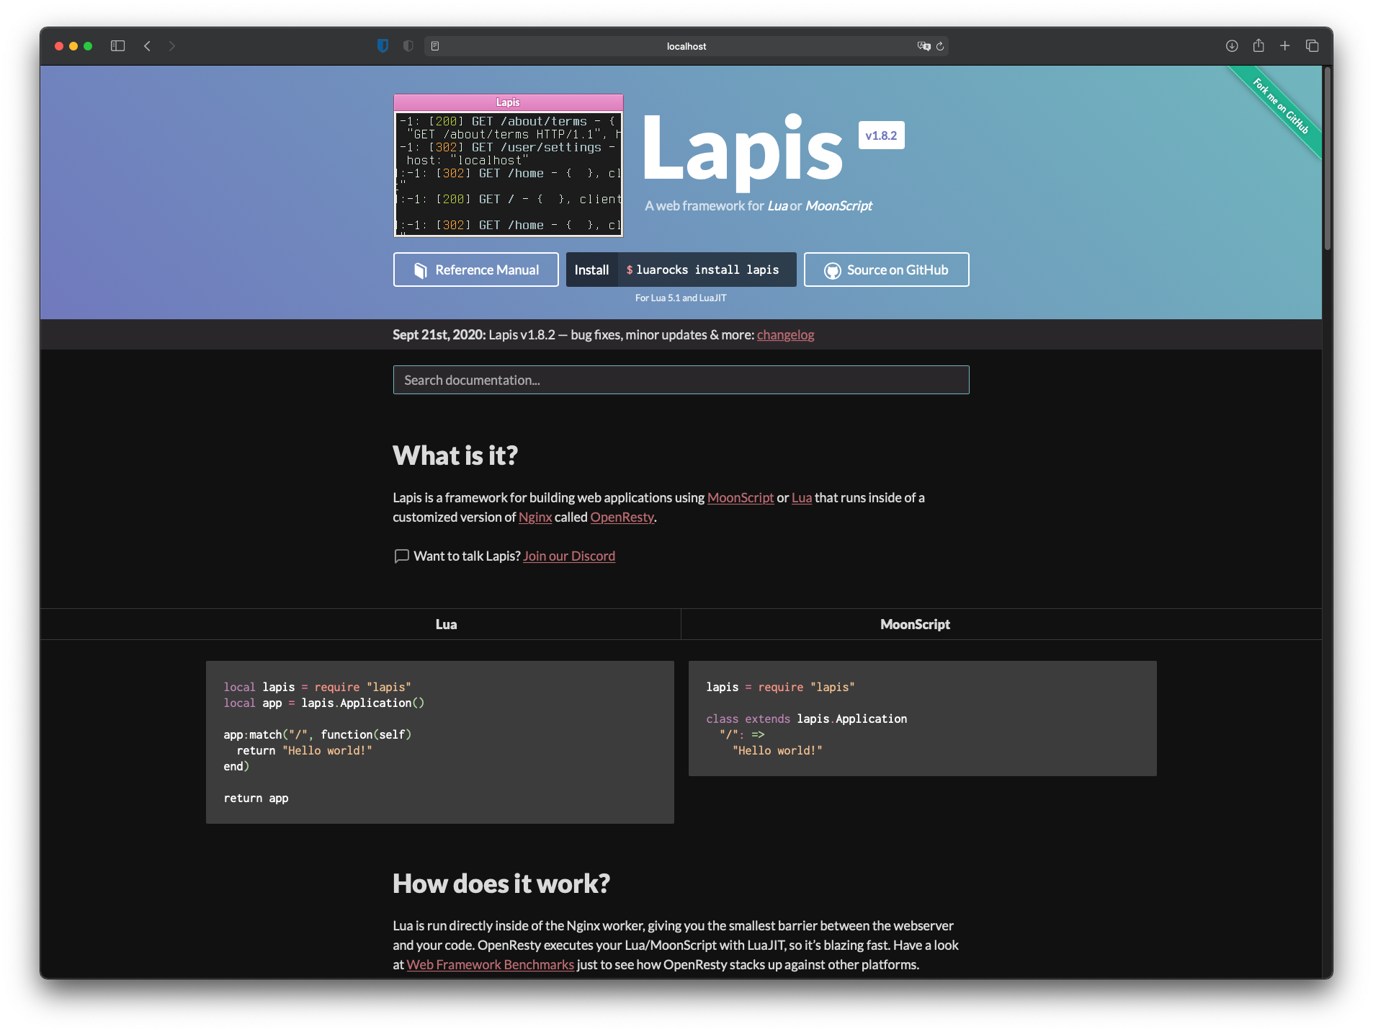Viewport: 1373px width, 1032px height.
Task: Switch to the Lua code tab
Action: tap(446, 624)
